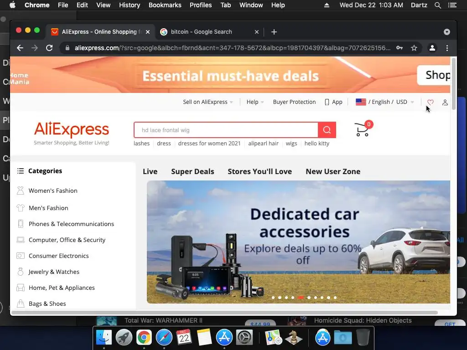Click the search box with hd lace frontal wig
Screen dimensions: 467x350
226,130
